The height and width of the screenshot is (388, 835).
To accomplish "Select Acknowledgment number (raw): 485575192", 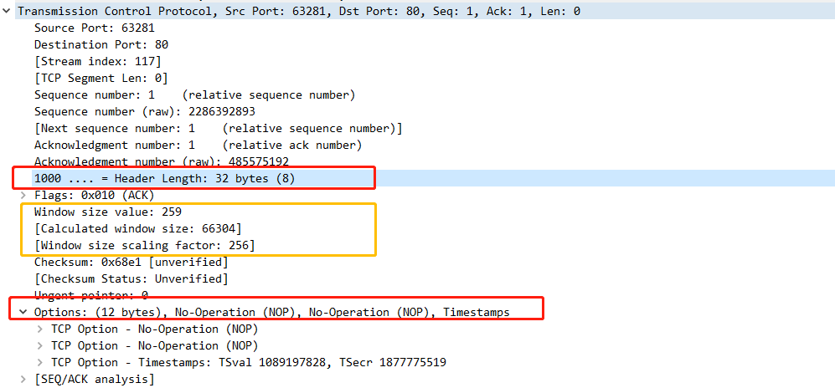I will coord(162,161).
